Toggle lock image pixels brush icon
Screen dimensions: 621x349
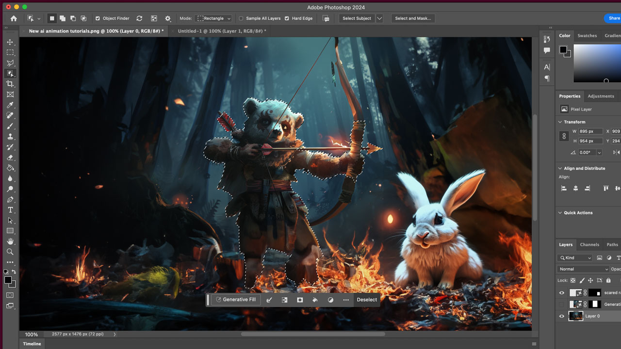pyautogui.click(x=582, y=280)
